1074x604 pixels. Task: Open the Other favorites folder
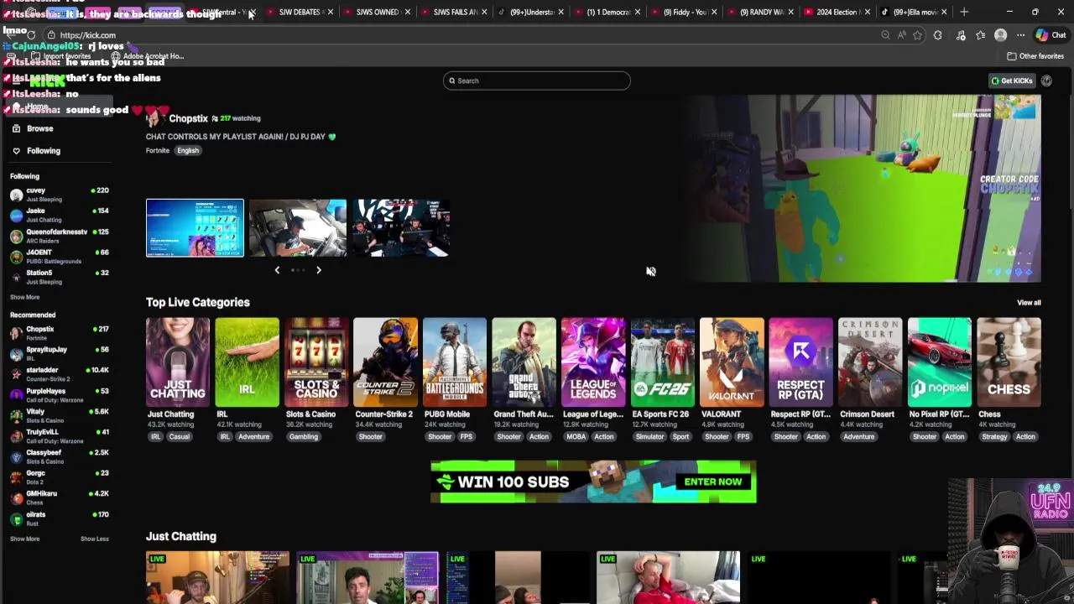pyautogui.click(x=1036, y=56)
